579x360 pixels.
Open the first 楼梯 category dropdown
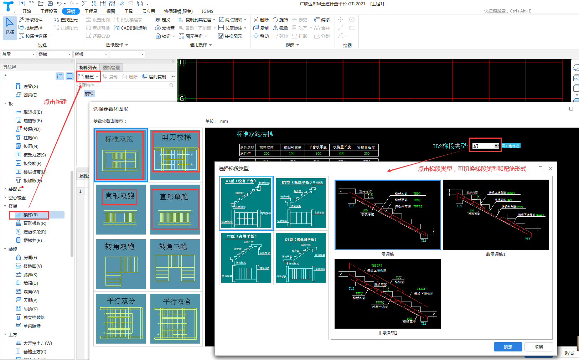coord(55,54)
